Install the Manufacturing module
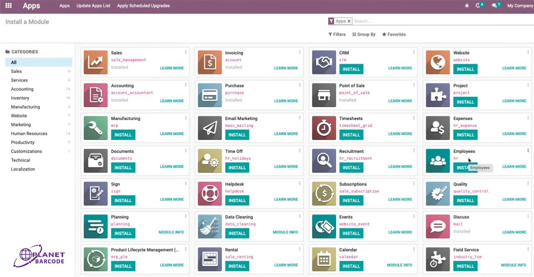 click(x=123, y=135)
